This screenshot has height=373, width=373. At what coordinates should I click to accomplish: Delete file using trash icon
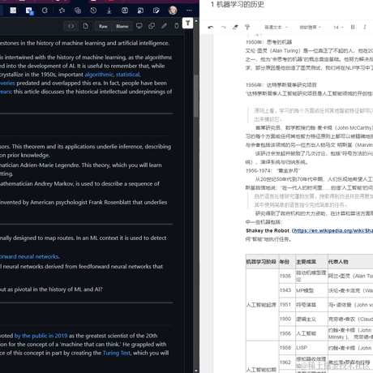click(x=177, y=26)
